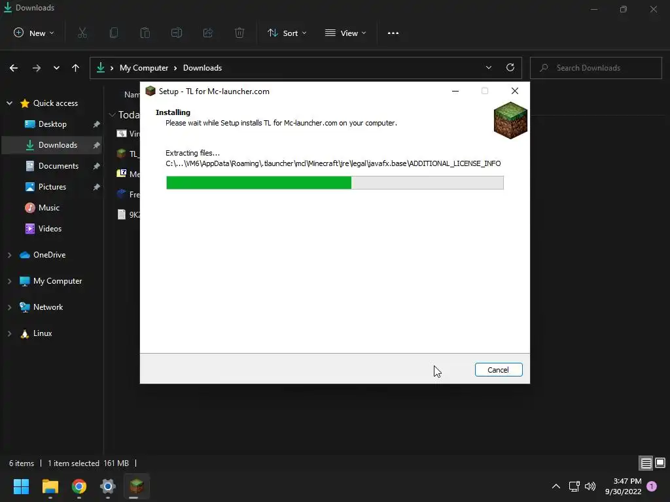Expand the My Computer tree node

point(9,281)
